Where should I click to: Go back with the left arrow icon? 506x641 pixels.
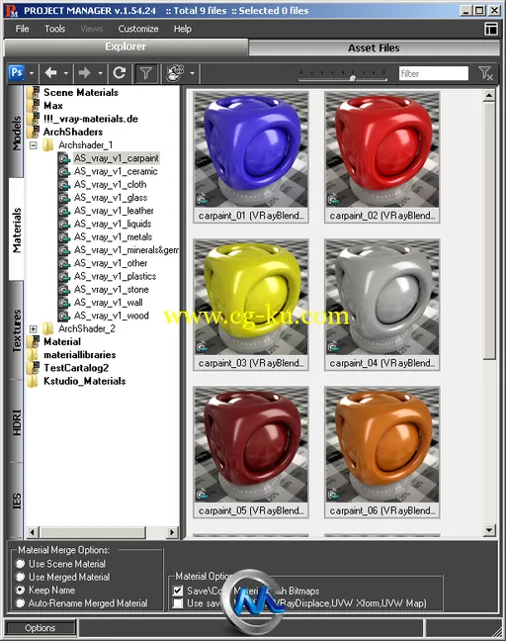click(x=51, y=73)
